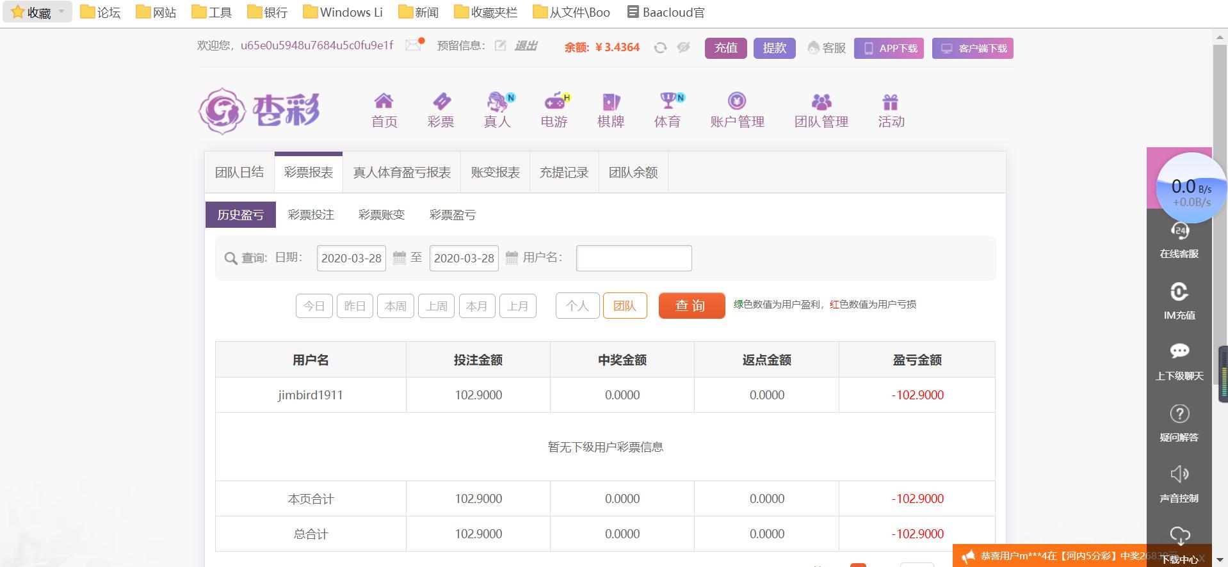Expand the 银行 bookmark folder
The image size is (1228, 567).
click(x=268, y=12)
